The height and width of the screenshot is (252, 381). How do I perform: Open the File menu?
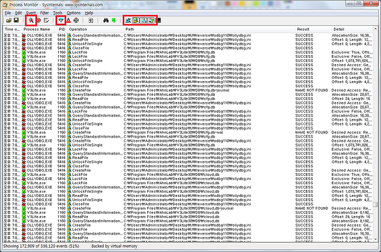coord(8,13)
